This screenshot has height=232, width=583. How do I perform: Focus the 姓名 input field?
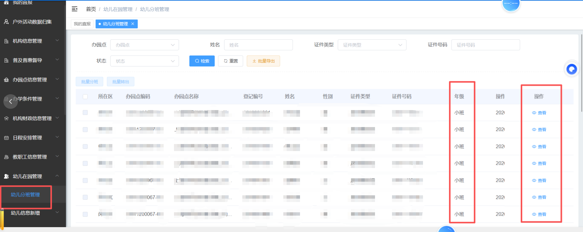coord(258,45)
